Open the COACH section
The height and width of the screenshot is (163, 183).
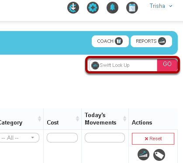coord(110,41)
